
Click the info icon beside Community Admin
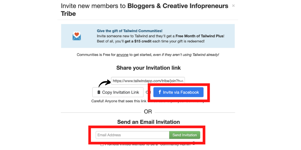point(194,143)
